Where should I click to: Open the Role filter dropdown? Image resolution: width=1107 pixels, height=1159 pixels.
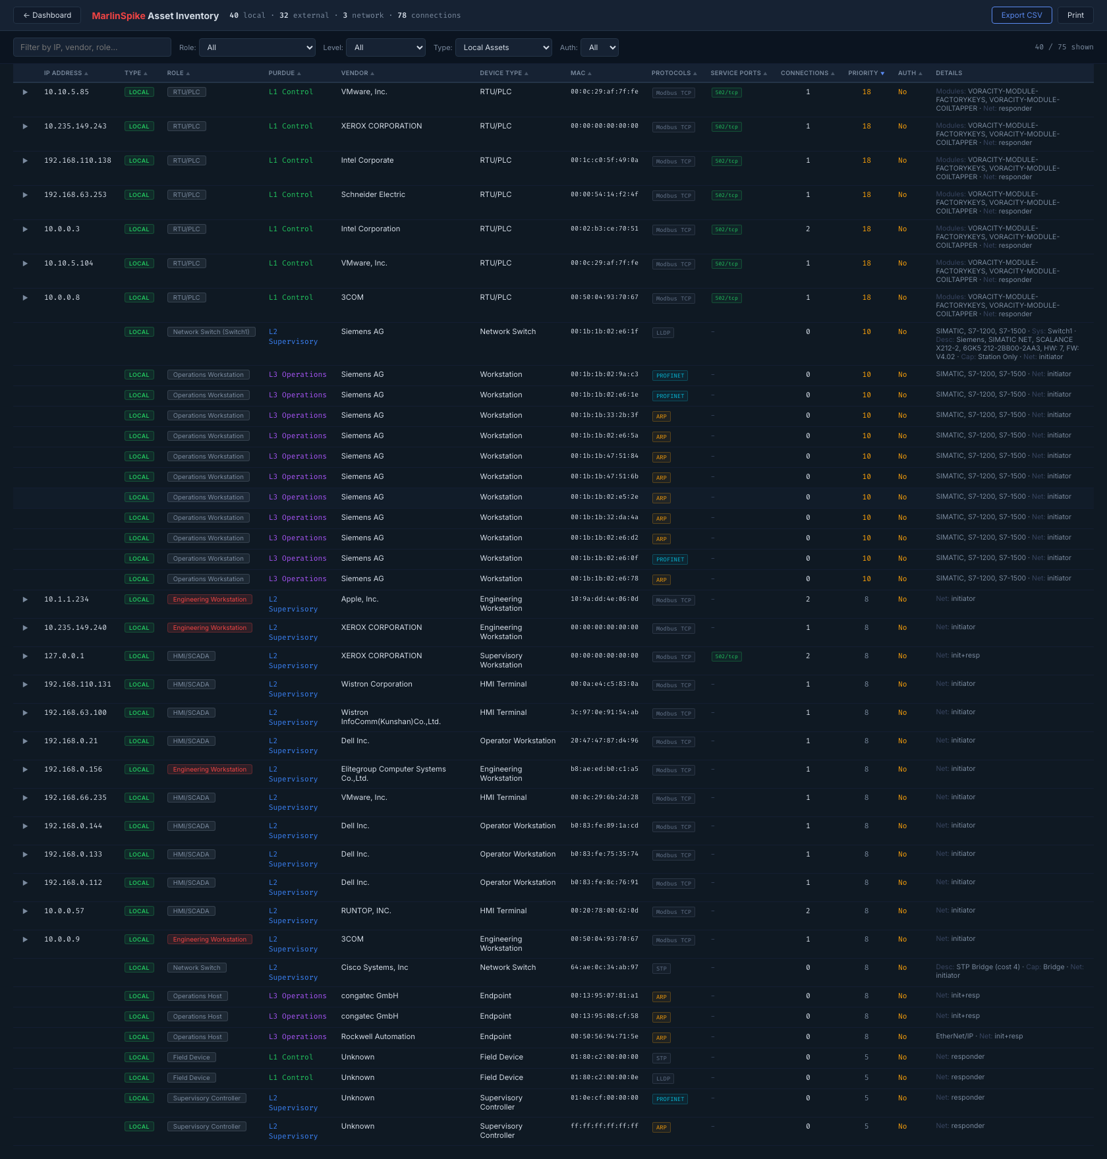click(x=257, y=47)
